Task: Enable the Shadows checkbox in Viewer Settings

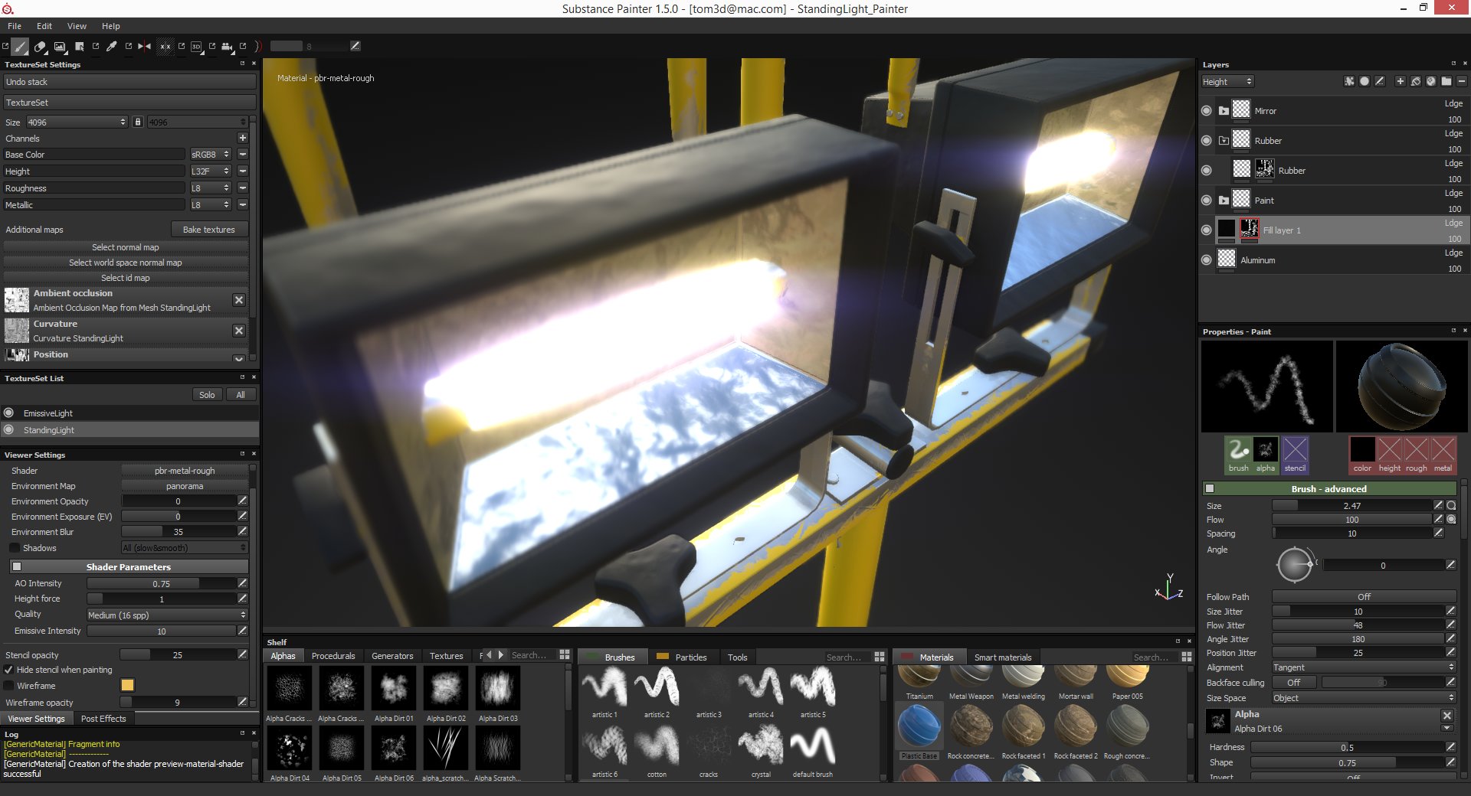Action: coord(14,547)
